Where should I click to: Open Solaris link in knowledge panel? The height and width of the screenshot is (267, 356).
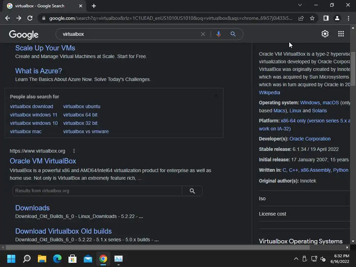click(319, 111)
